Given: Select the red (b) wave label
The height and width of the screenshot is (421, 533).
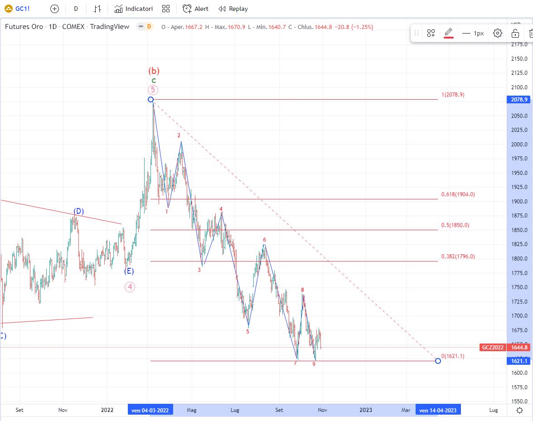Looking at the screenshot, I should [x=154, y=71].
